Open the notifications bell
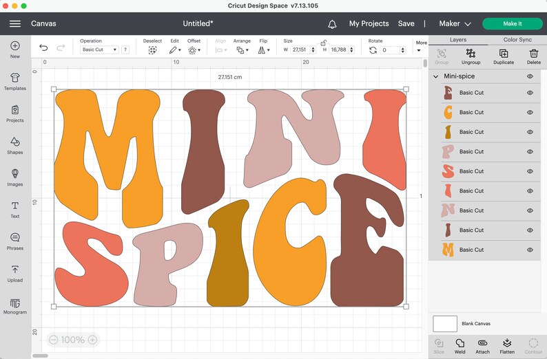The height and width of the screenshot is (359, 547). (332, 24)
